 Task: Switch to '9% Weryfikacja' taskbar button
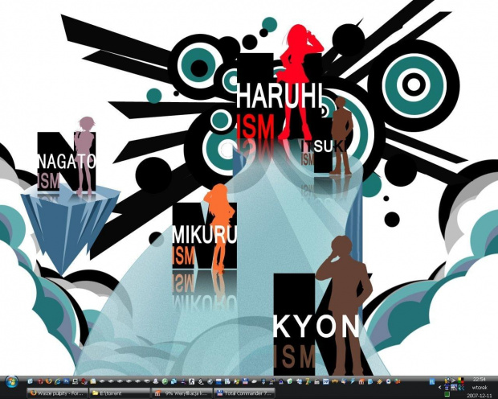coord(182,393)
